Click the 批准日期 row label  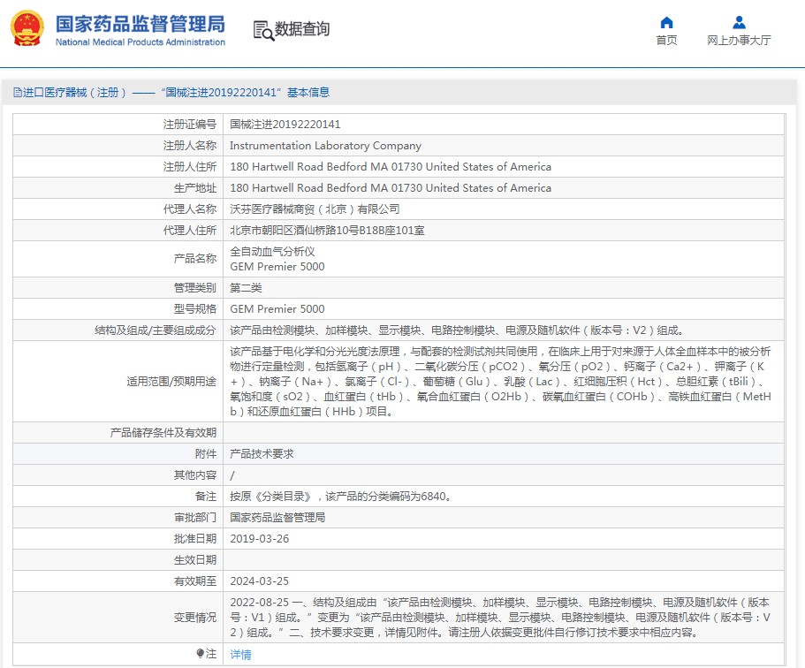click(195, 539)
